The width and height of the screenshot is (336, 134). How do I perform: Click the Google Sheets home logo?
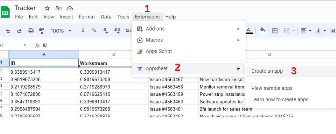coord(5,12)
